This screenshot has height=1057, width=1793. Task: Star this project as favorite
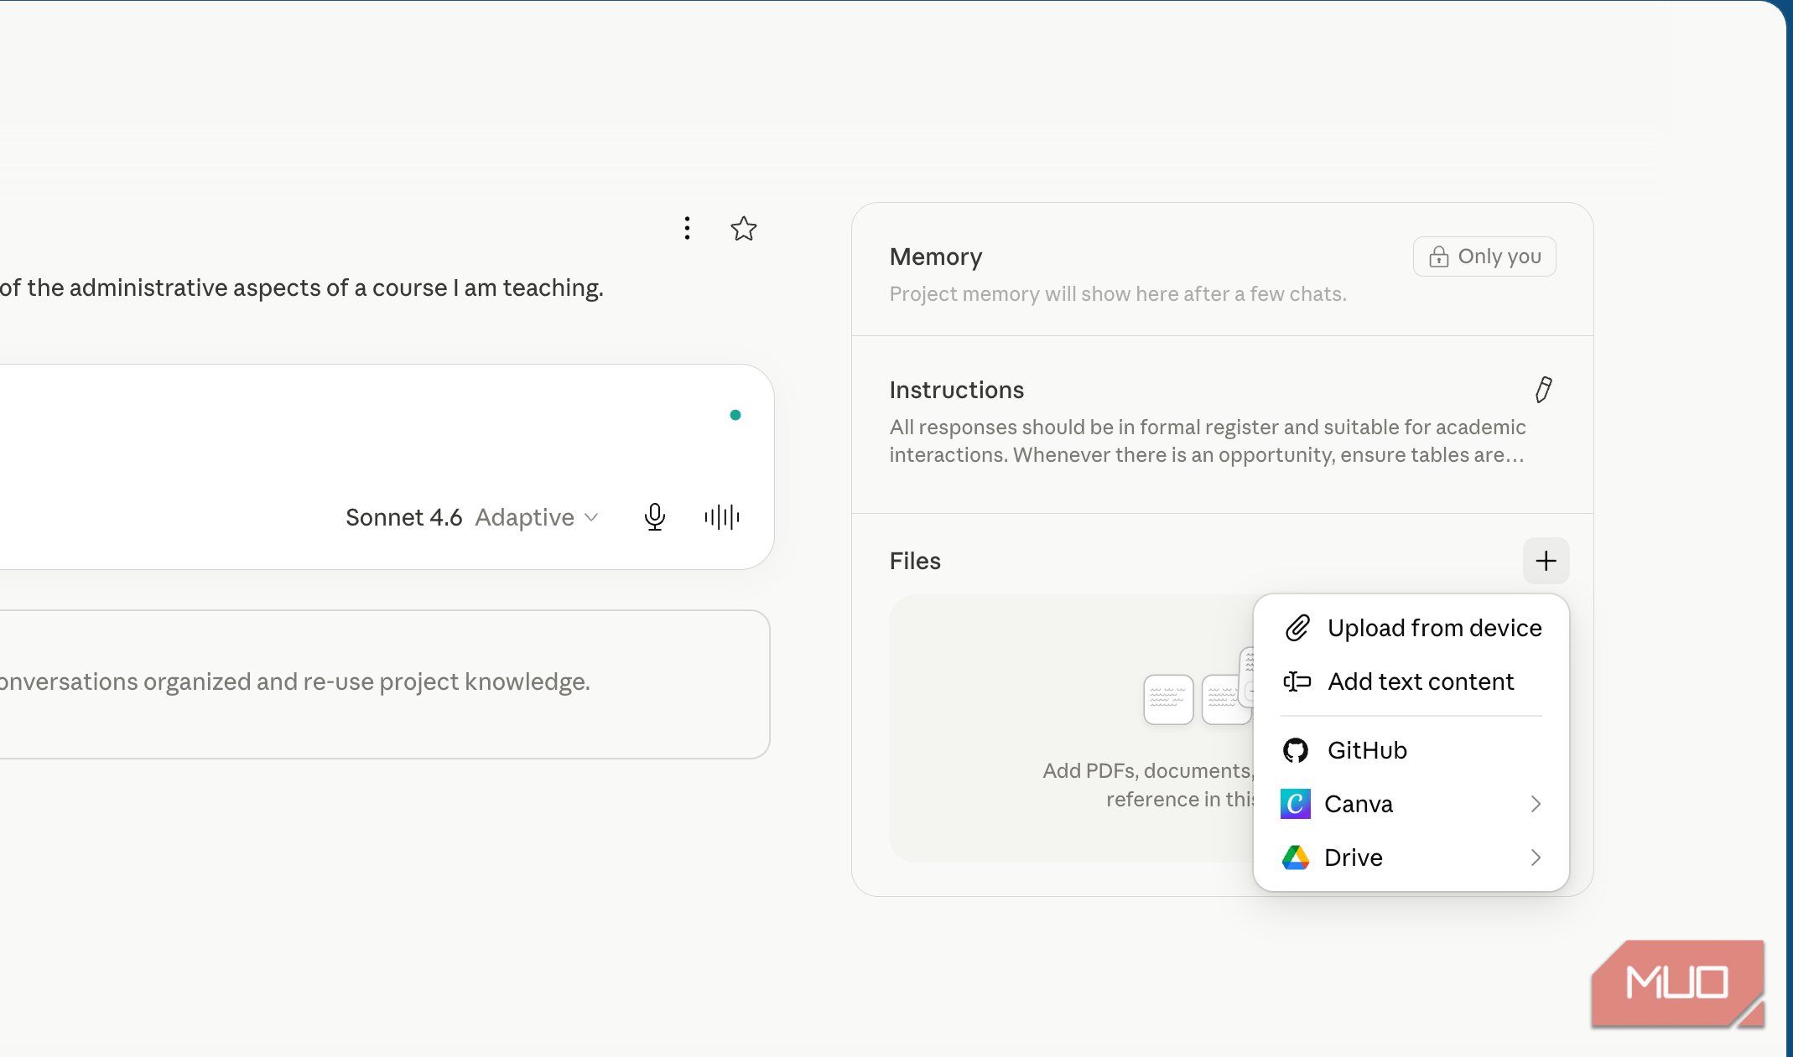click(x=744, y=228)
